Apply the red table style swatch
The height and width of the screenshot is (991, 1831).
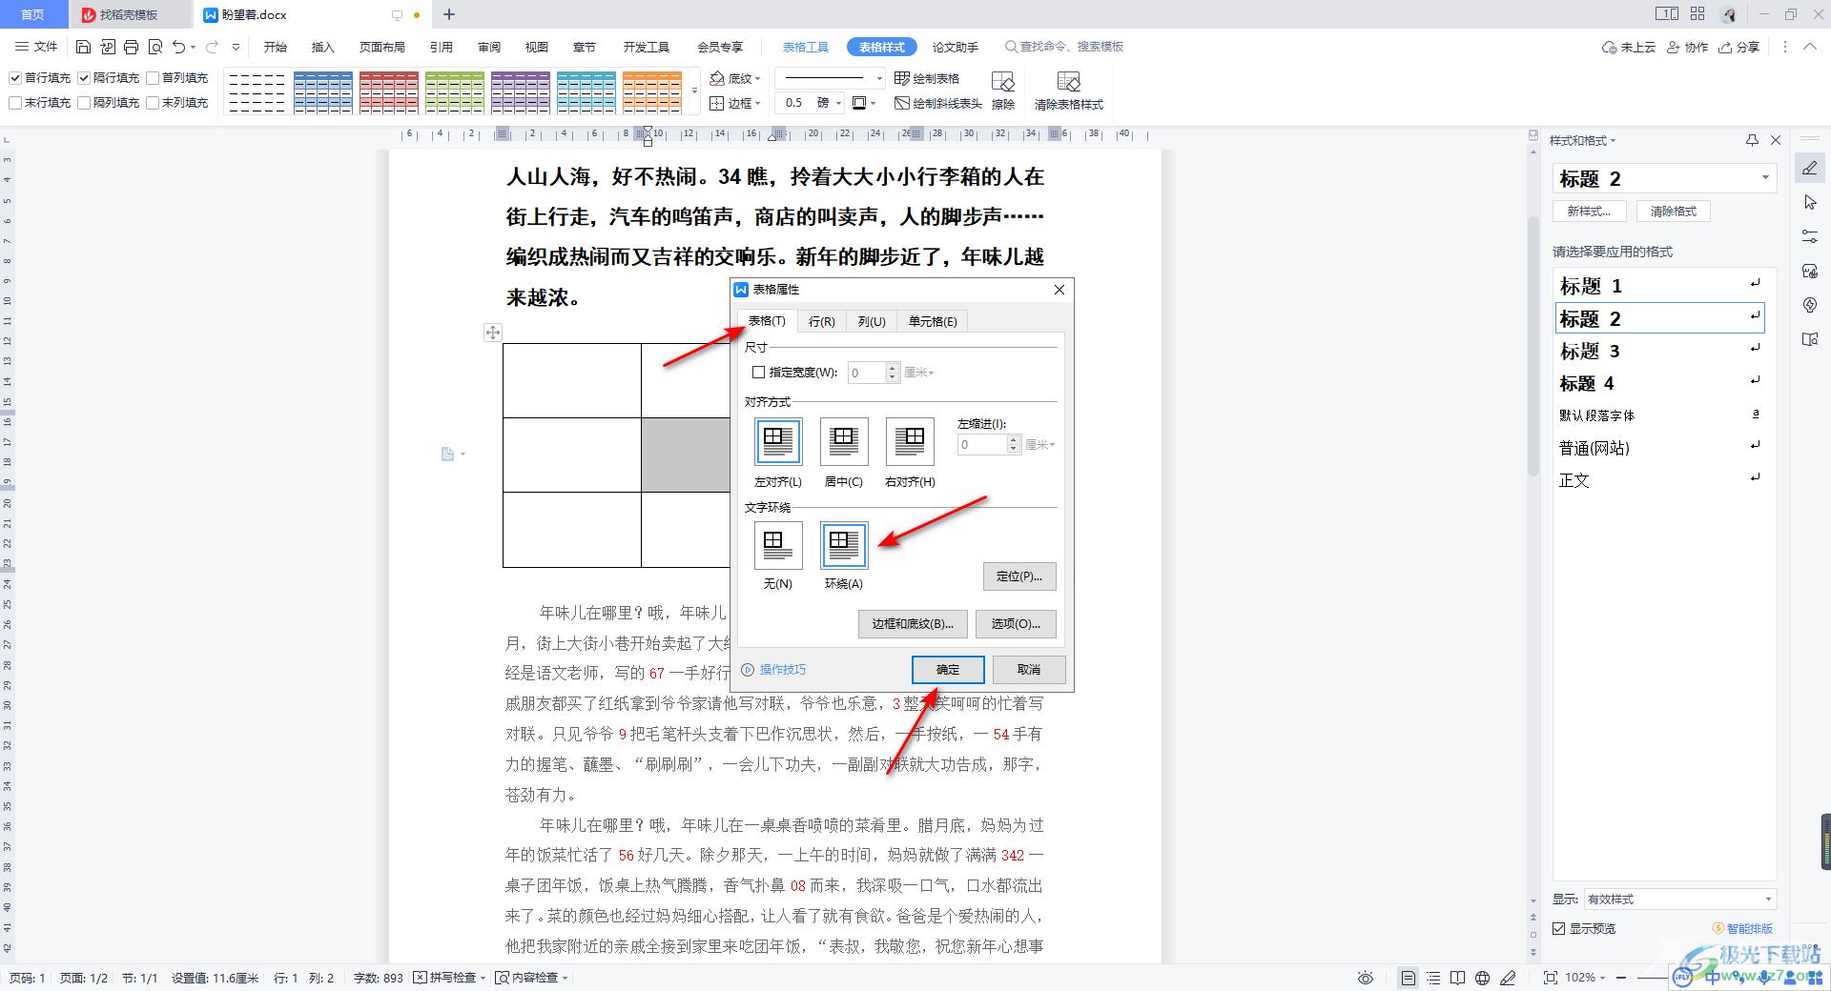tap(389, 91)
